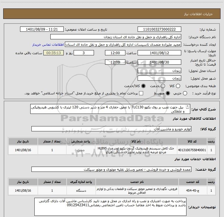Click the page header جزئیات اطلاعات نیاز

(x=198, y=14)
